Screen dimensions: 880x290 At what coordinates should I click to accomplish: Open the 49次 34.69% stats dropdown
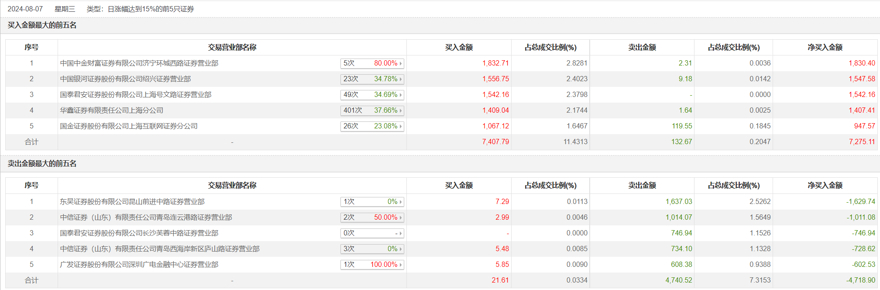tap(372, 95)
